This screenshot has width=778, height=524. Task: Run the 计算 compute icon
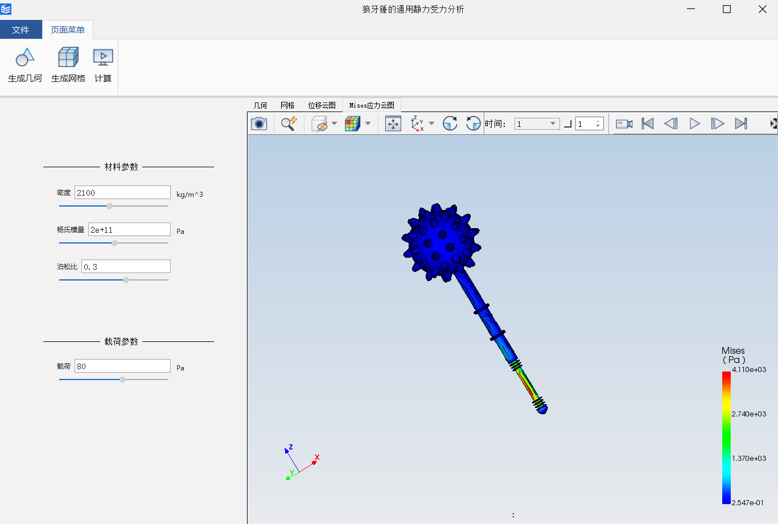(103, 57)
